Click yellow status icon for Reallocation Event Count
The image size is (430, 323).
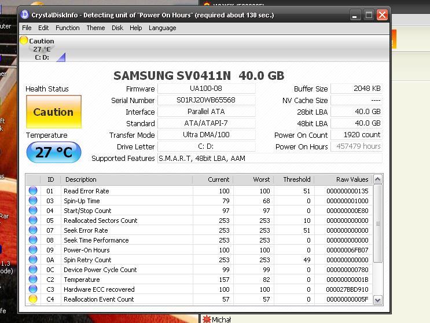33,299
